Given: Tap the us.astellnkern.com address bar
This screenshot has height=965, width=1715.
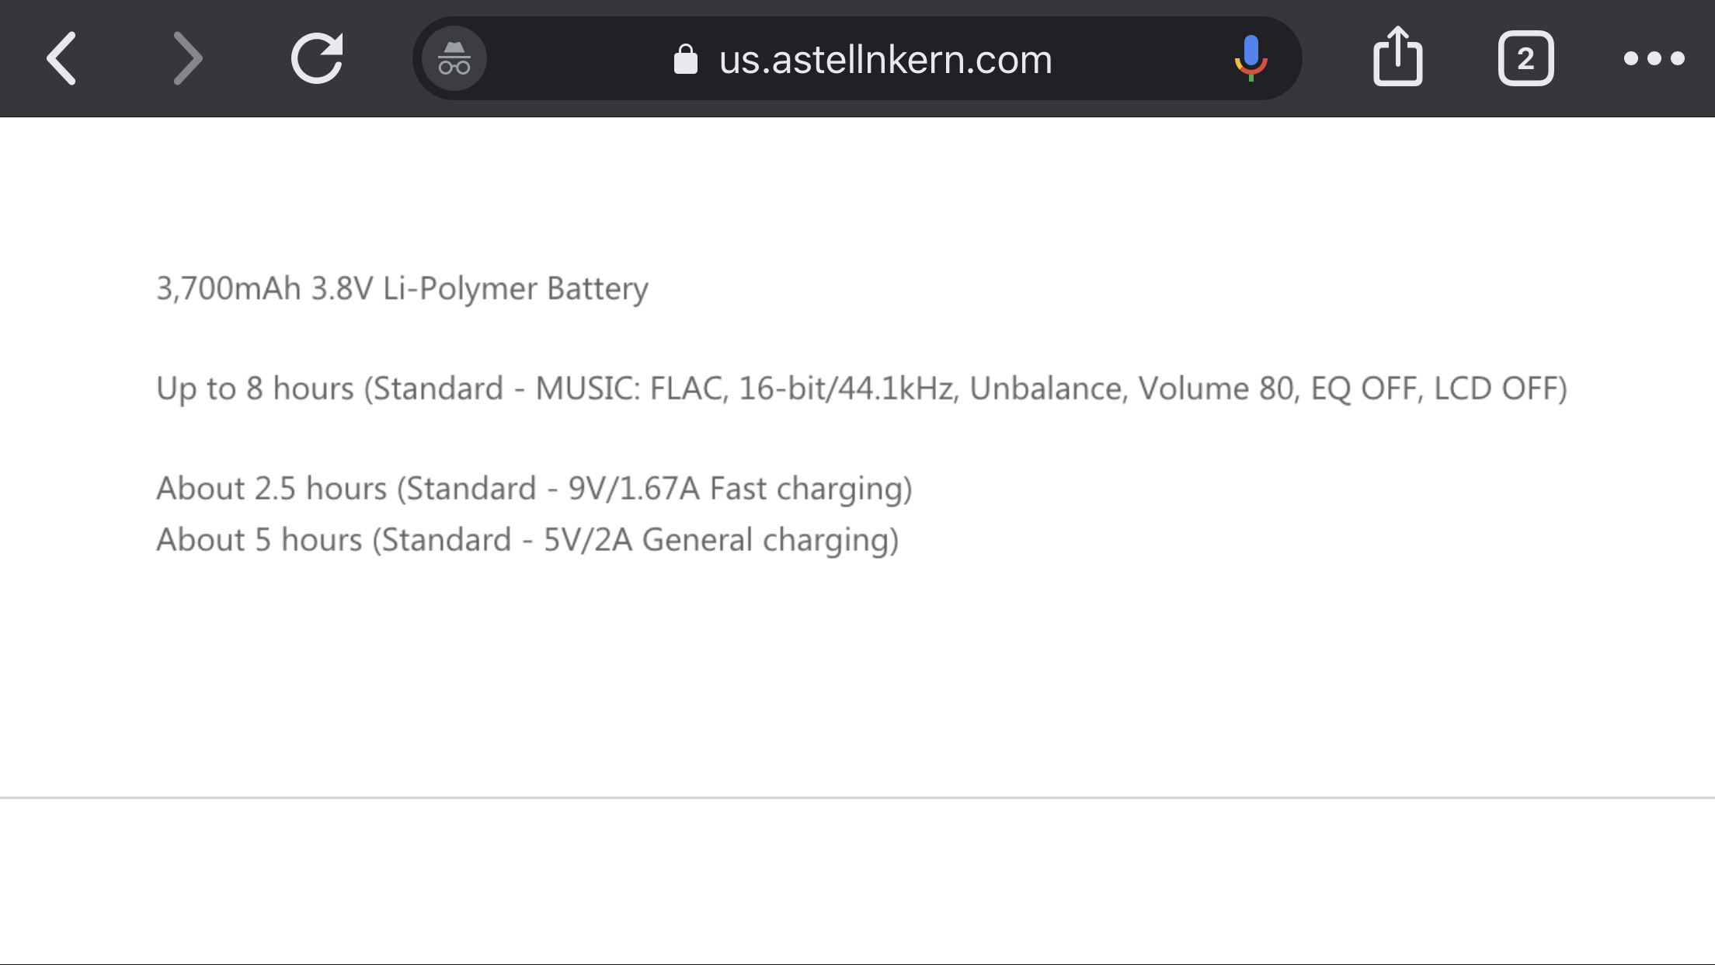Looking at the screenshot, I should coord(857,58).
